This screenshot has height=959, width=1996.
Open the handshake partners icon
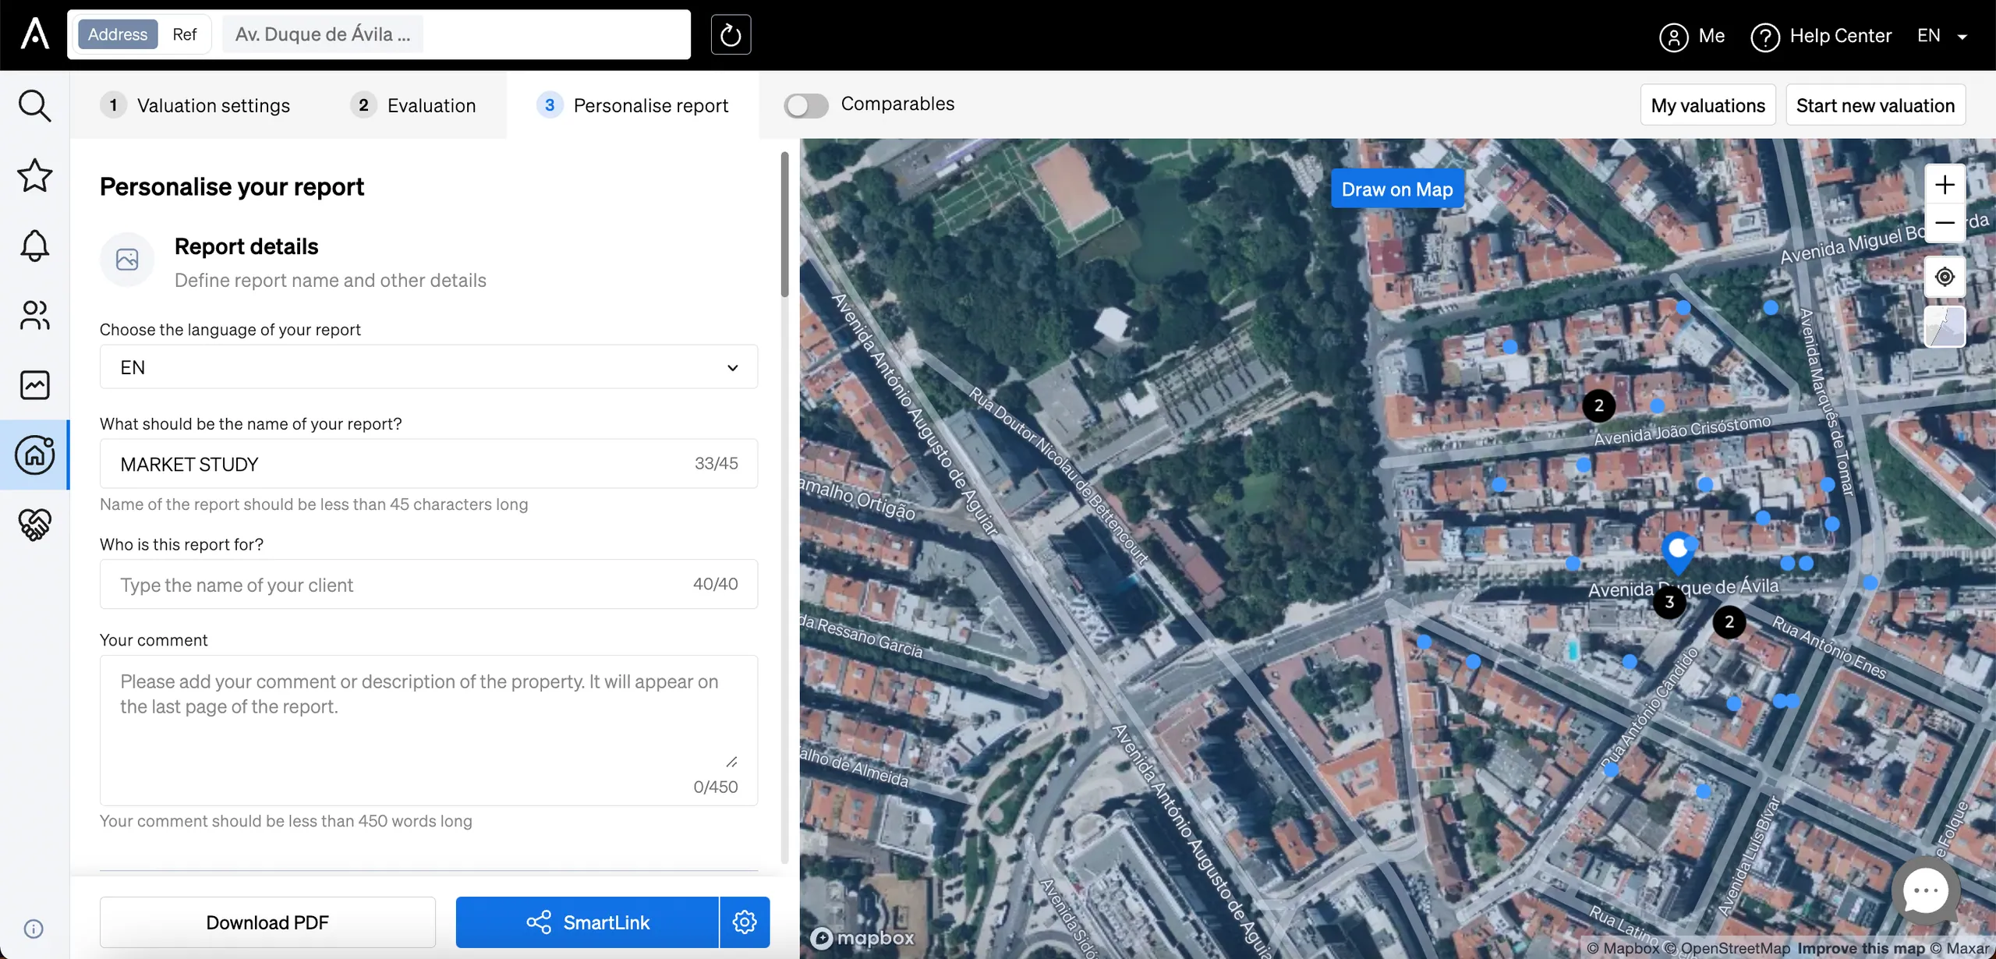click(x=34, y=524)
